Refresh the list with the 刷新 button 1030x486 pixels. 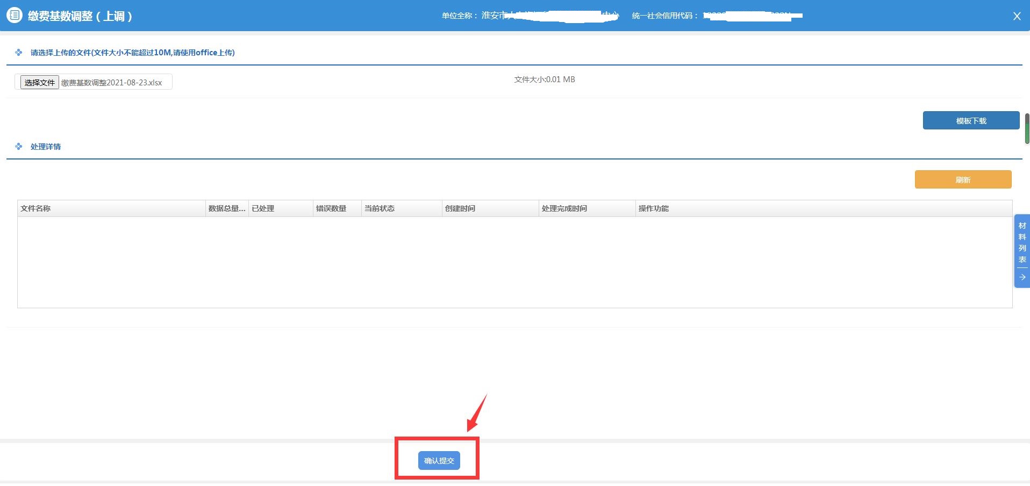[963, 180]
